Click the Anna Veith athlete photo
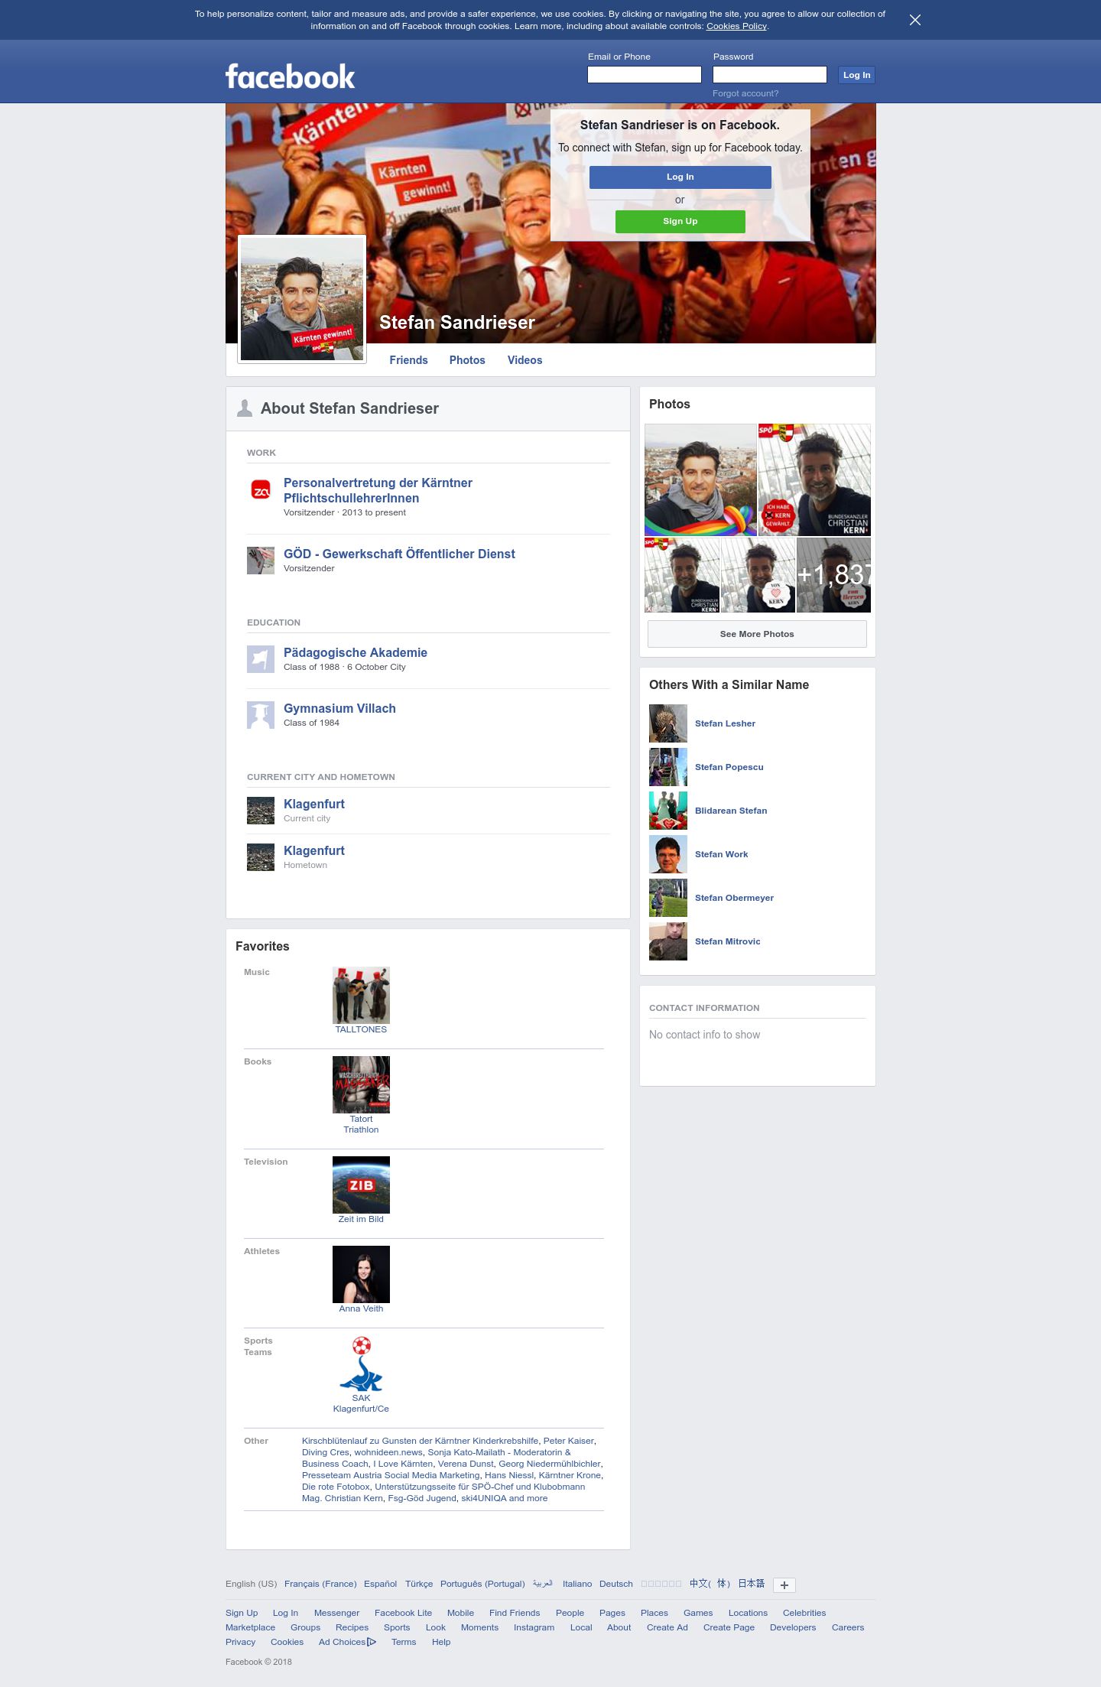 [x=361, y=1274]
